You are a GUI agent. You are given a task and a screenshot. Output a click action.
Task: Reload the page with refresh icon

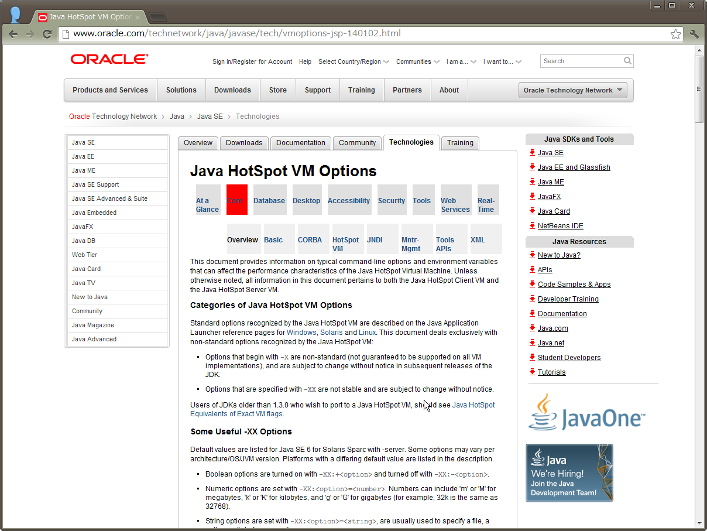pos(47,34)
